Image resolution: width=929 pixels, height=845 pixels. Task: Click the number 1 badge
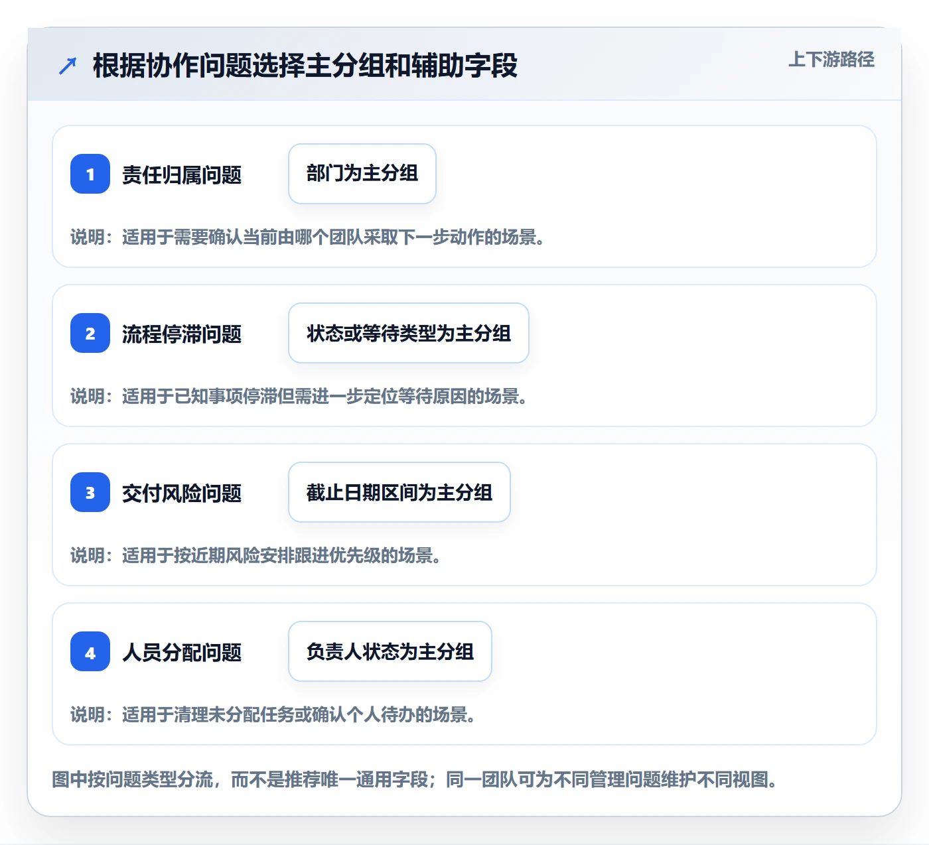(90, 174)
